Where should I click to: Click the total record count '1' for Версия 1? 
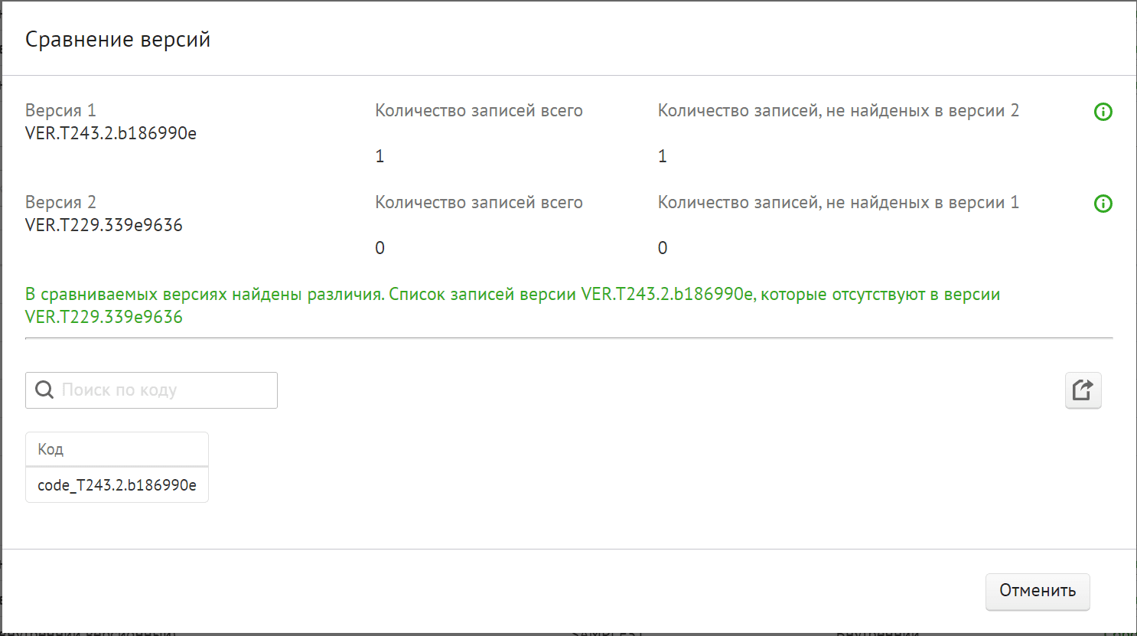click(x=380, y=157)
